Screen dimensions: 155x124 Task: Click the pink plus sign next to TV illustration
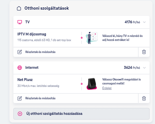[x=82, y=38]
